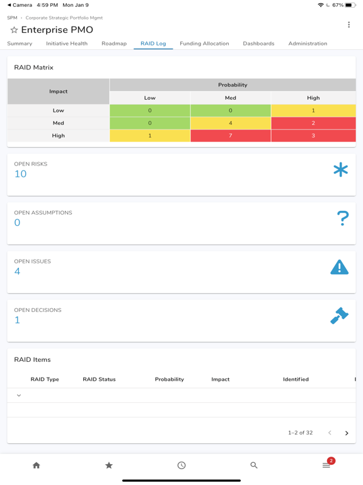Select green cell Med impact Low probability
The width and height of the screenshot is (363, 485).
[x=150, y=123]
